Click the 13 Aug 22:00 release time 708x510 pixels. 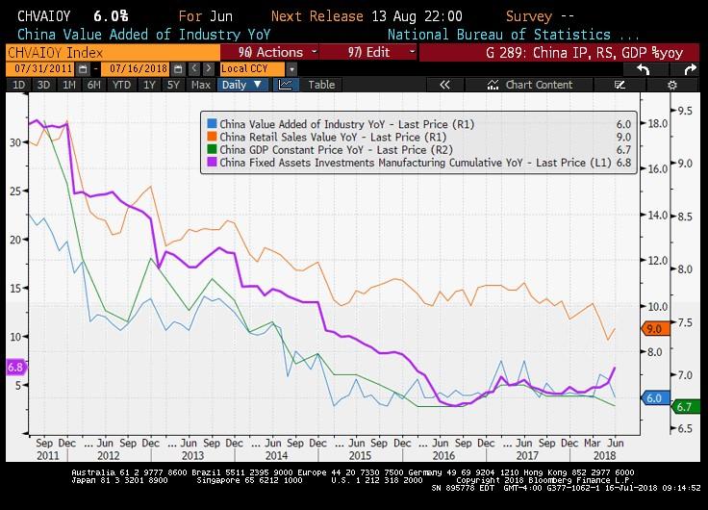click(x=417, y=16)
